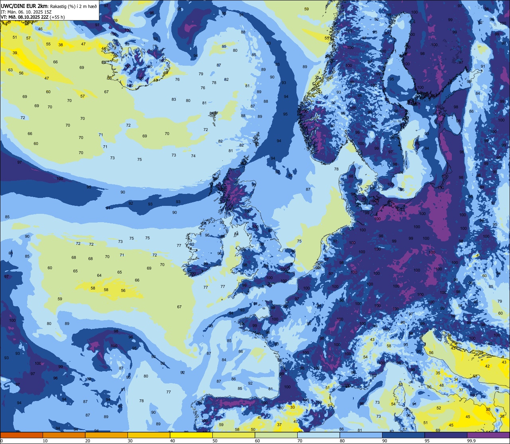
Task: Select the 20–30 legend color segment
Action: [x=106, y=435]
